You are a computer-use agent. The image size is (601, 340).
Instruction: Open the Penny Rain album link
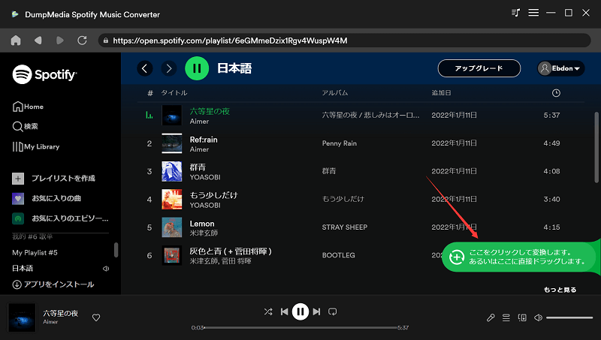tap(340, 143)
